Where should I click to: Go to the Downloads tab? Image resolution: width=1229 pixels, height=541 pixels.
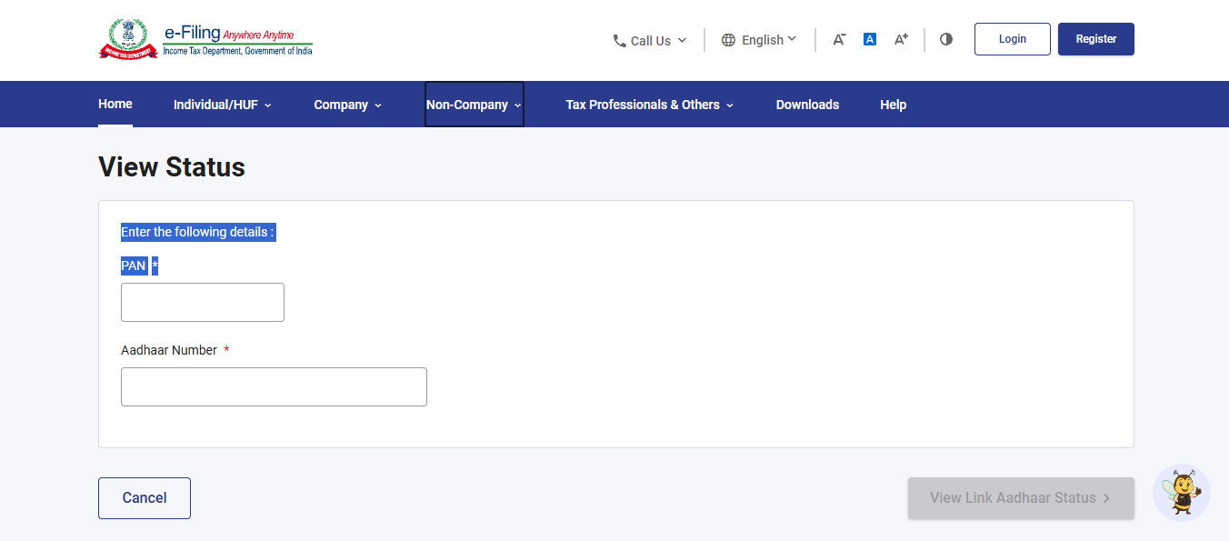pyautogui.click(x=807, y=105)
